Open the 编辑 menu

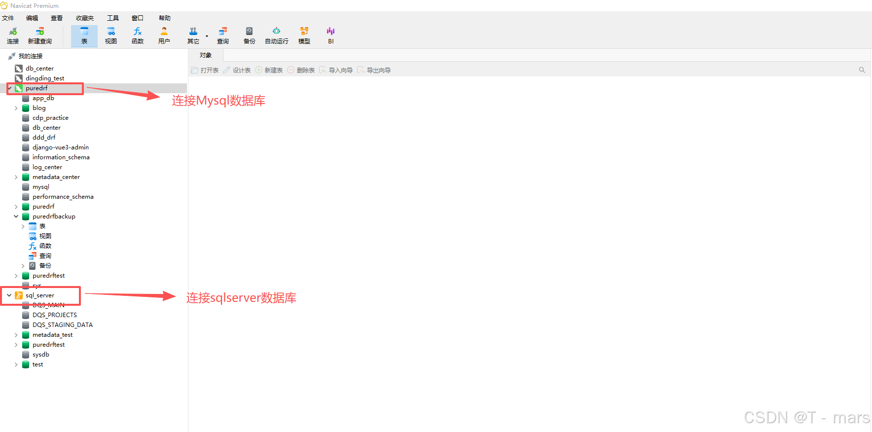(32, 18)
